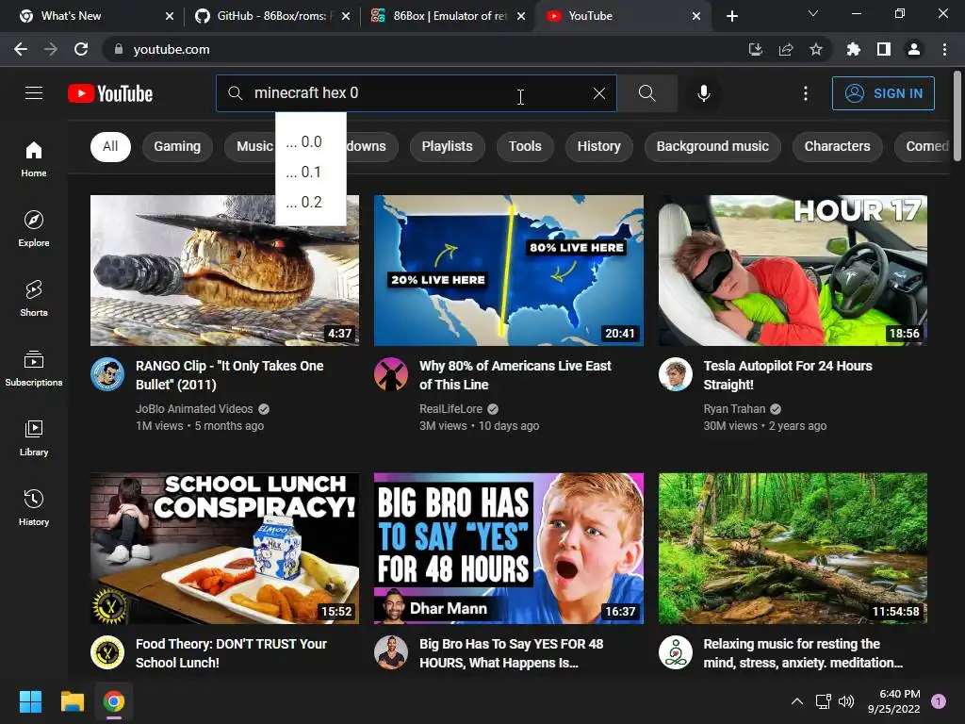Screen dimensions: 965x724
Task: Open Chrome profile icon
Action: pos(914,49)
